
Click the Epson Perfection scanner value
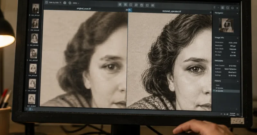coord(230,69)
